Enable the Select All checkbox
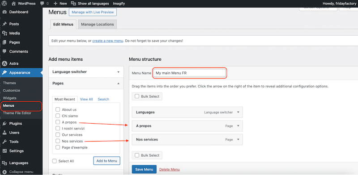This screenshot has width=358, height=175. (55, 161)
